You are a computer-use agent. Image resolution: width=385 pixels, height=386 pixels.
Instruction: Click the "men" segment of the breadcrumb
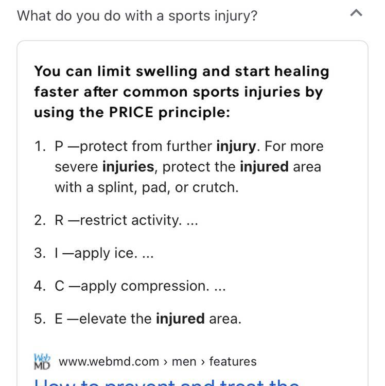pos(184,362)
